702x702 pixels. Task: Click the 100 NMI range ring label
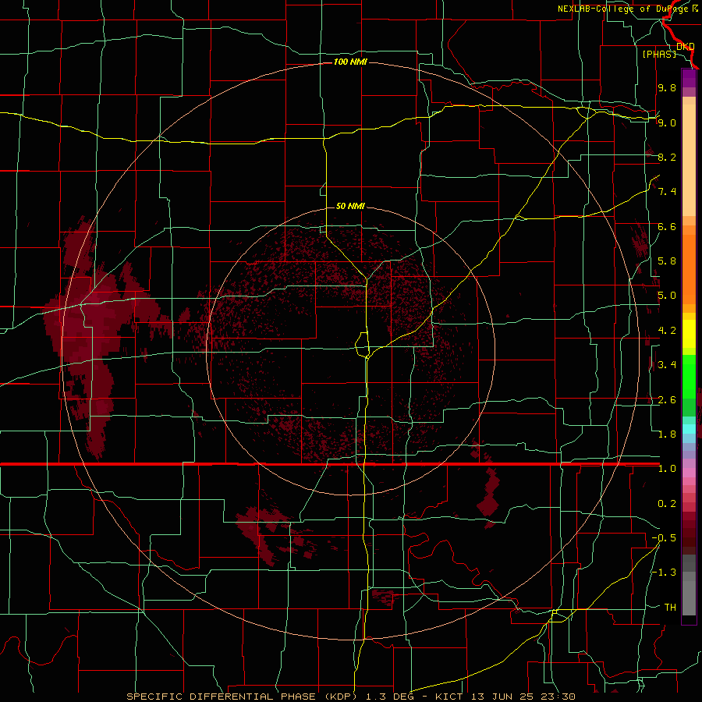pos(350,62)
